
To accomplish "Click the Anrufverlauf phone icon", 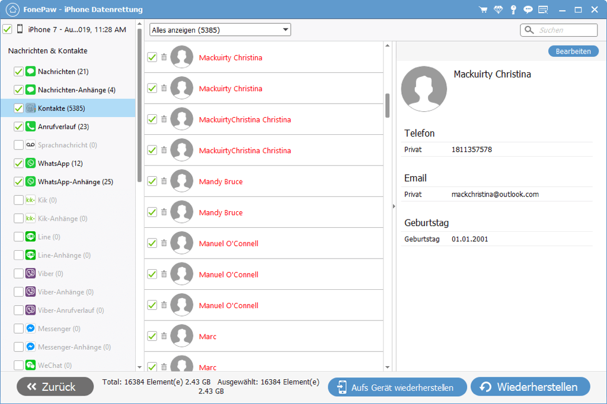I will tap(30, 127).
